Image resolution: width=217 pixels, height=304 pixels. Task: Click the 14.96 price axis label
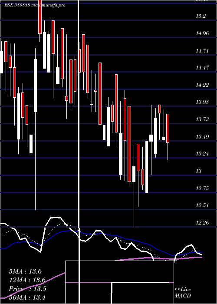(x=202, y=33)
